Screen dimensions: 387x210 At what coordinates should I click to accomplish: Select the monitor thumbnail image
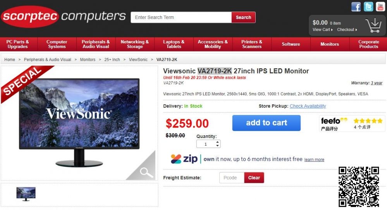point(26,194)
